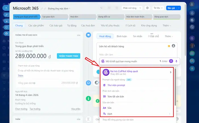The width and height of the screenshot is (199, 123).
Task: Click the Xóa phần link
Action: pos(76,109)
